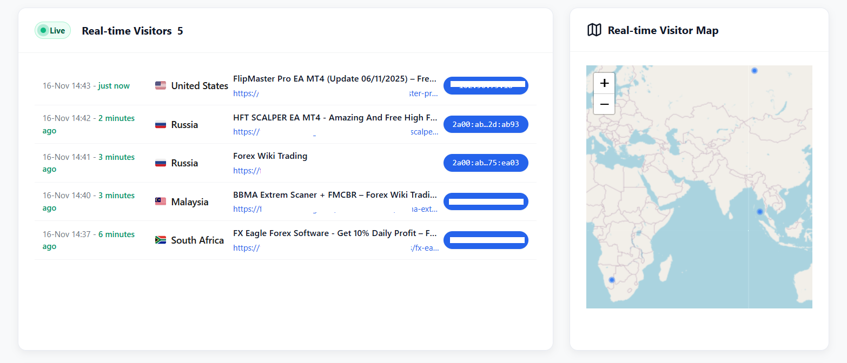This screenshot has width=847, height=363.
Task: Select the FX Eagle Forex Software entry
Action: [334, 233]
